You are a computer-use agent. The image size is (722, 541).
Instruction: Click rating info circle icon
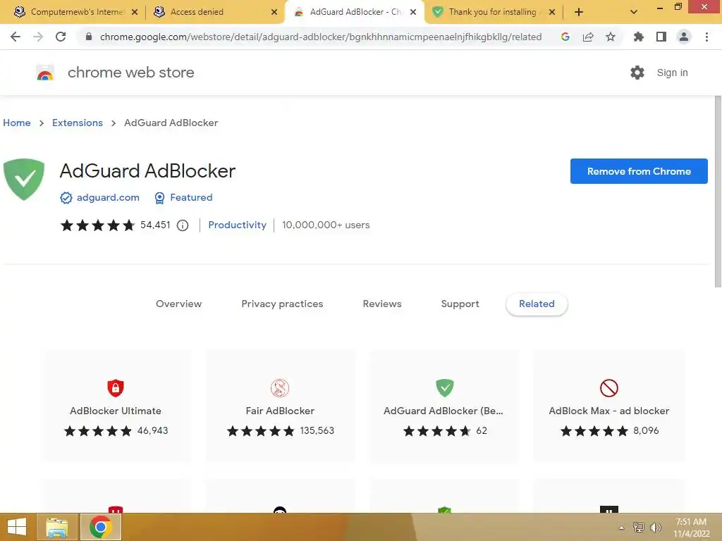coord(183,225)
